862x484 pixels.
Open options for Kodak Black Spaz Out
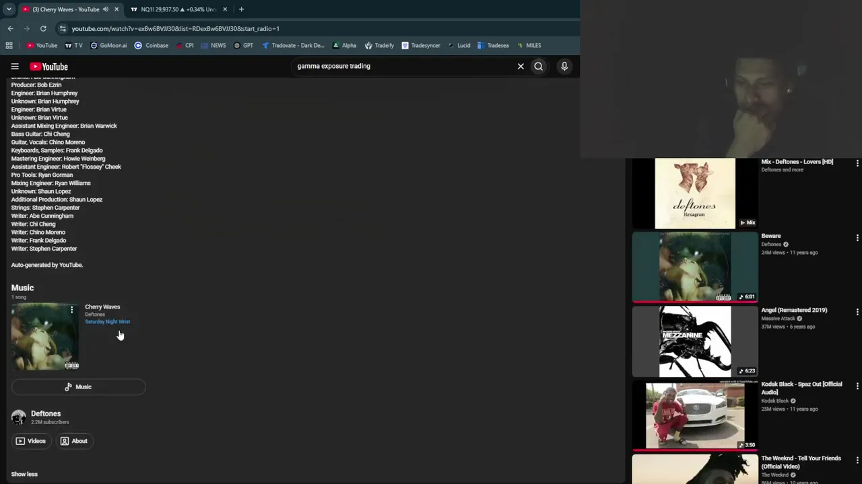click(x=857, y=386)
